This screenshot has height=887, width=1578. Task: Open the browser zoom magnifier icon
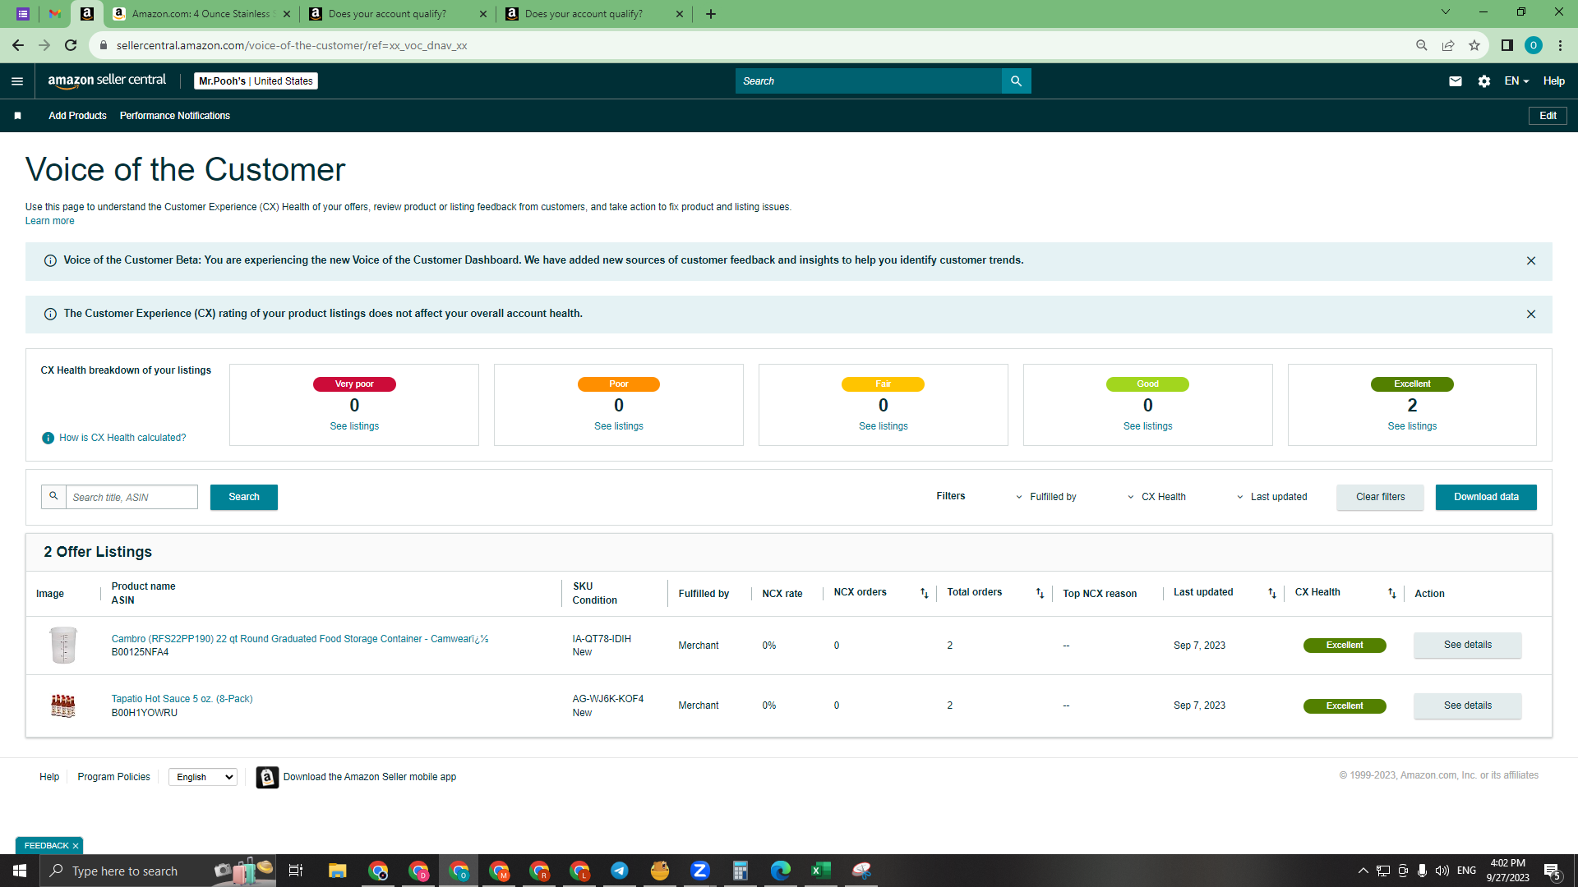pos(1421,45)
